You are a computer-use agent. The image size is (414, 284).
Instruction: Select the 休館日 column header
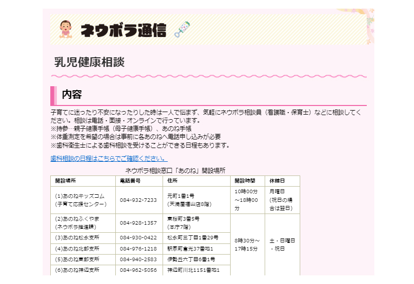point(277,181)
